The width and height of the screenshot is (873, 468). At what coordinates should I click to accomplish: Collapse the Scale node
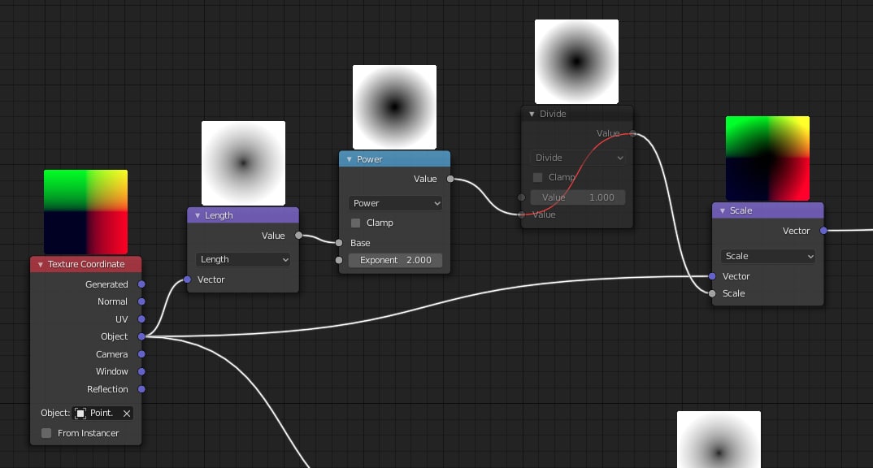click(722, 210)
